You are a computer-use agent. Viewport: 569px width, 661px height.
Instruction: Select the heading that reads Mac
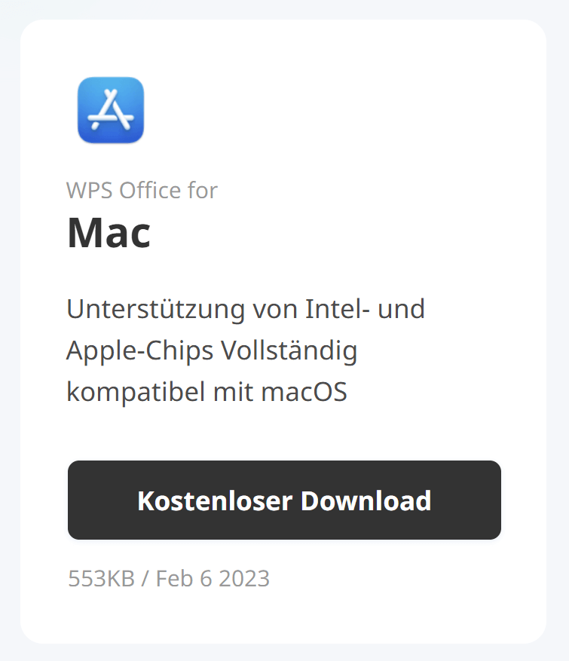[109, 233]
